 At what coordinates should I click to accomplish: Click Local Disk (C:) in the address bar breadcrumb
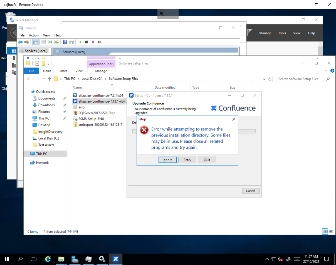coord(92,79)
